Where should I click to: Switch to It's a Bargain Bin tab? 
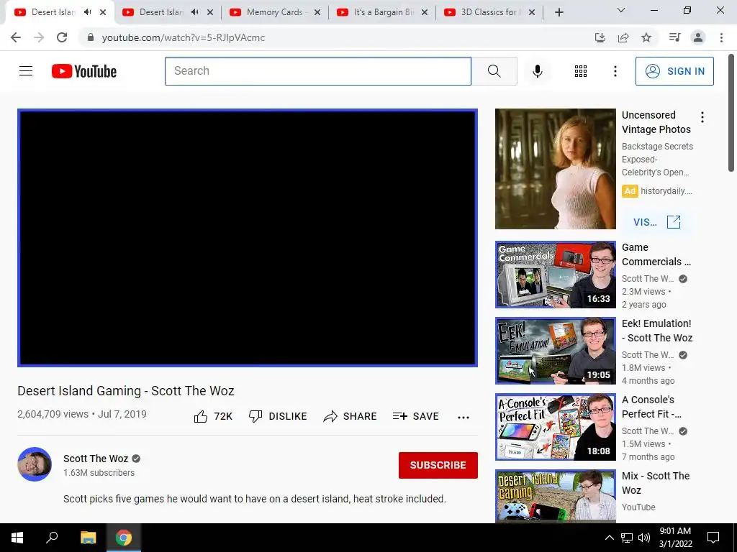coord(383,12)
